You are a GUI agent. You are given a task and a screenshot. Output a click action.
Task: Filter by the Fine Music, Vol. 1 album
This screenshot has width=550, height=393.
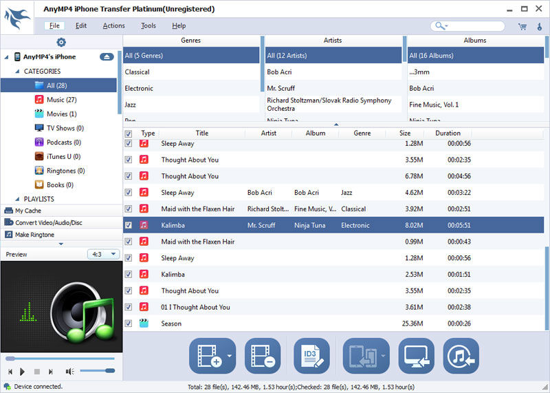click(x=476, y=105)
